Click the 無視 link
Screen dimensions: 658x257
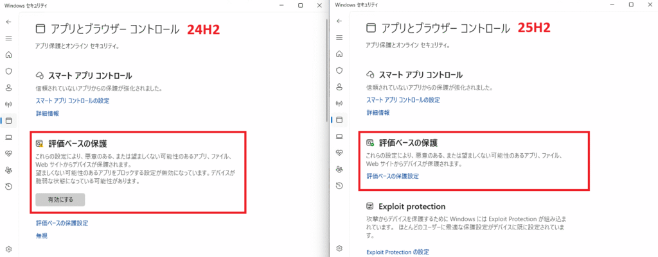click(x=42, y=236)
